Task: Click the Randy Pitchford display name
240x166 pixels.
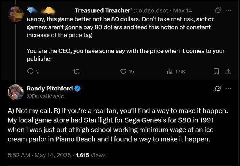Action: pos(50,89)
